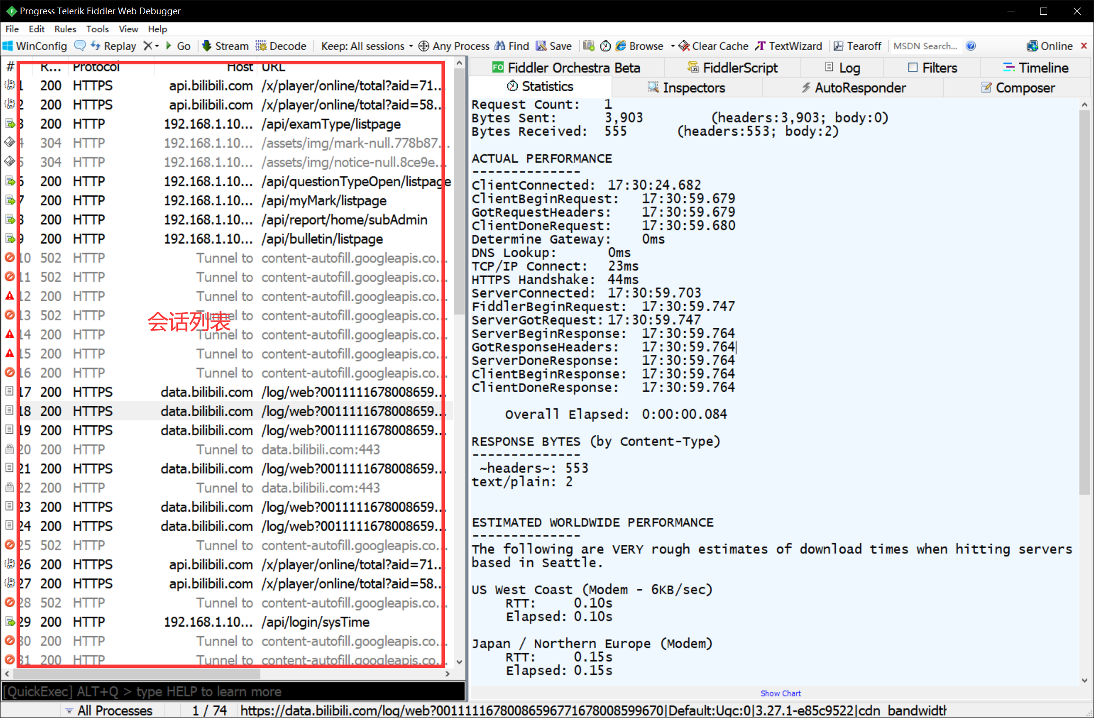Viewport: 1094px width, 718px height.
Task: Expand the Browse dropdown arrow
Action: point(672,46)
